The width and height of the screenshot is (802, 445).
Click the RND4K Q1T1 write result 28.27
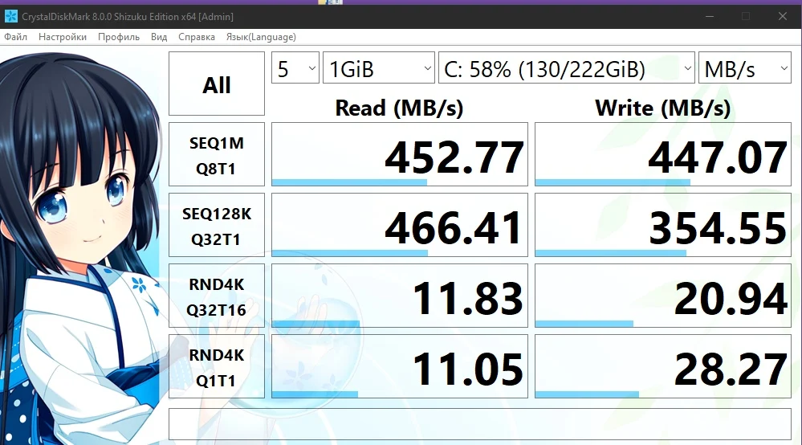(663, 366)
